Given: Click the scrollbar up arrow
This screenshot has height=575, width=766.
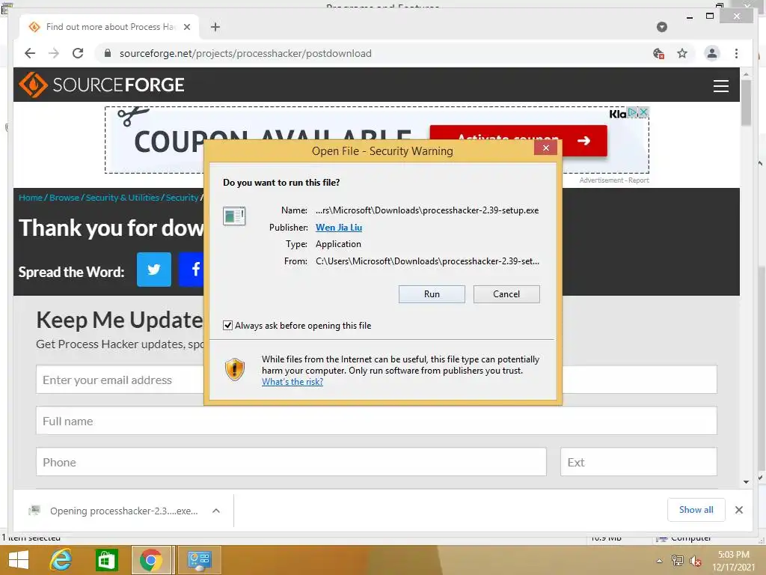Looking at the screenshot, I should point(746,74).
